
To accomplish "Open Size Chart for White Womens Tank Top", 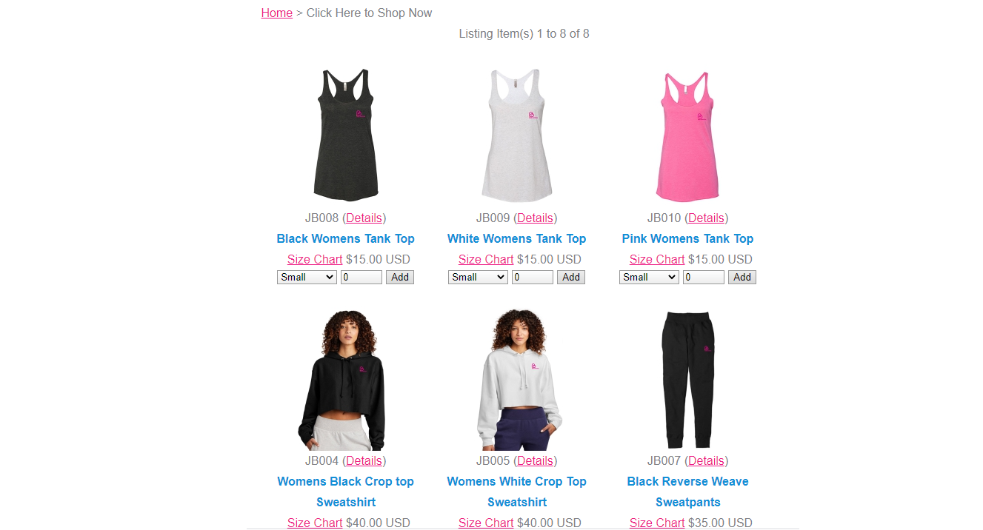I will [486, 259].
